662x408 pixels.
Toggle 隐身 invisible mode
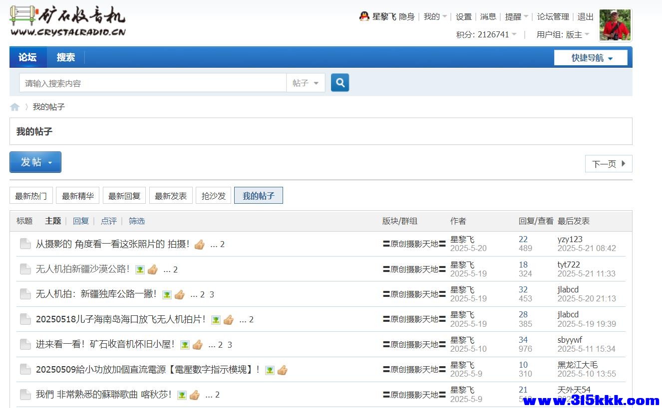(x=406, y=16)
